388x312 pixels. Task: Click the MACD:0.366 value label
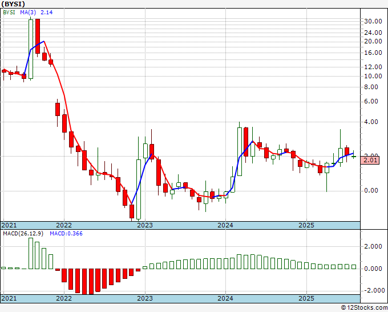tap(66, 234)
